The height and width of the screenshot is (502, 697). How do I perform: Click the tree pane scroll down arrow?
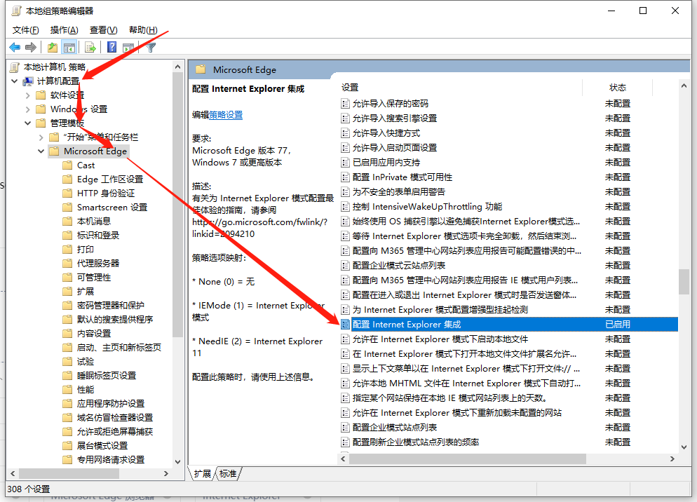click(x=178, y=462)
